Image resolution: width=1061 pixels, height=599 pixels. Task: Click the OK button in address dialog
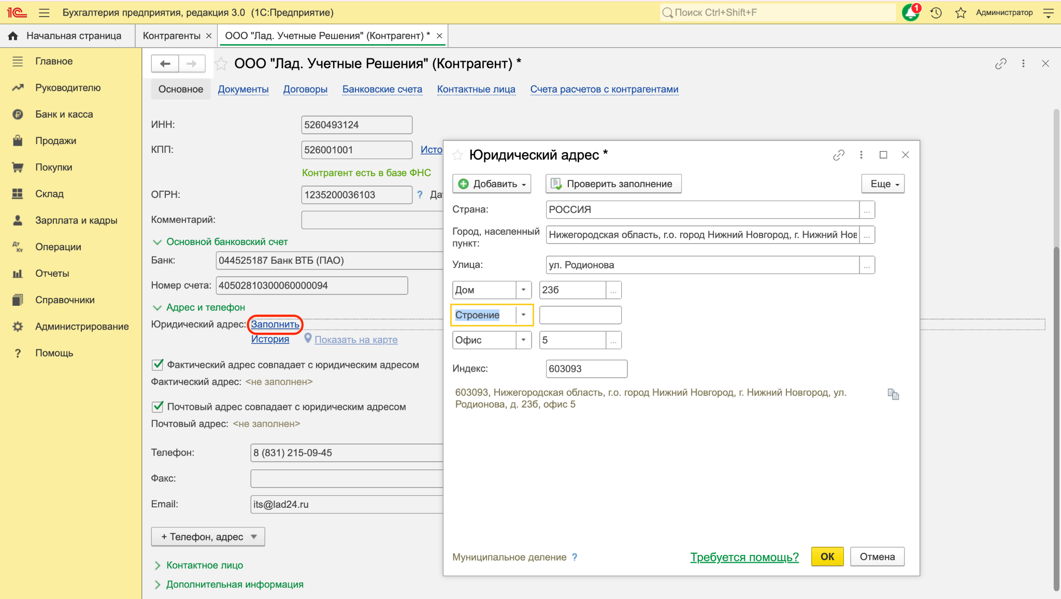827,557
